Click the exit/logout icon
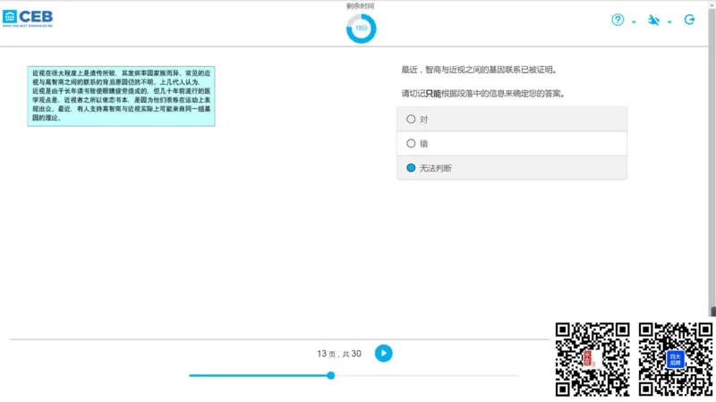The width and height of the screenshot is (716, 402). (689, 20)
